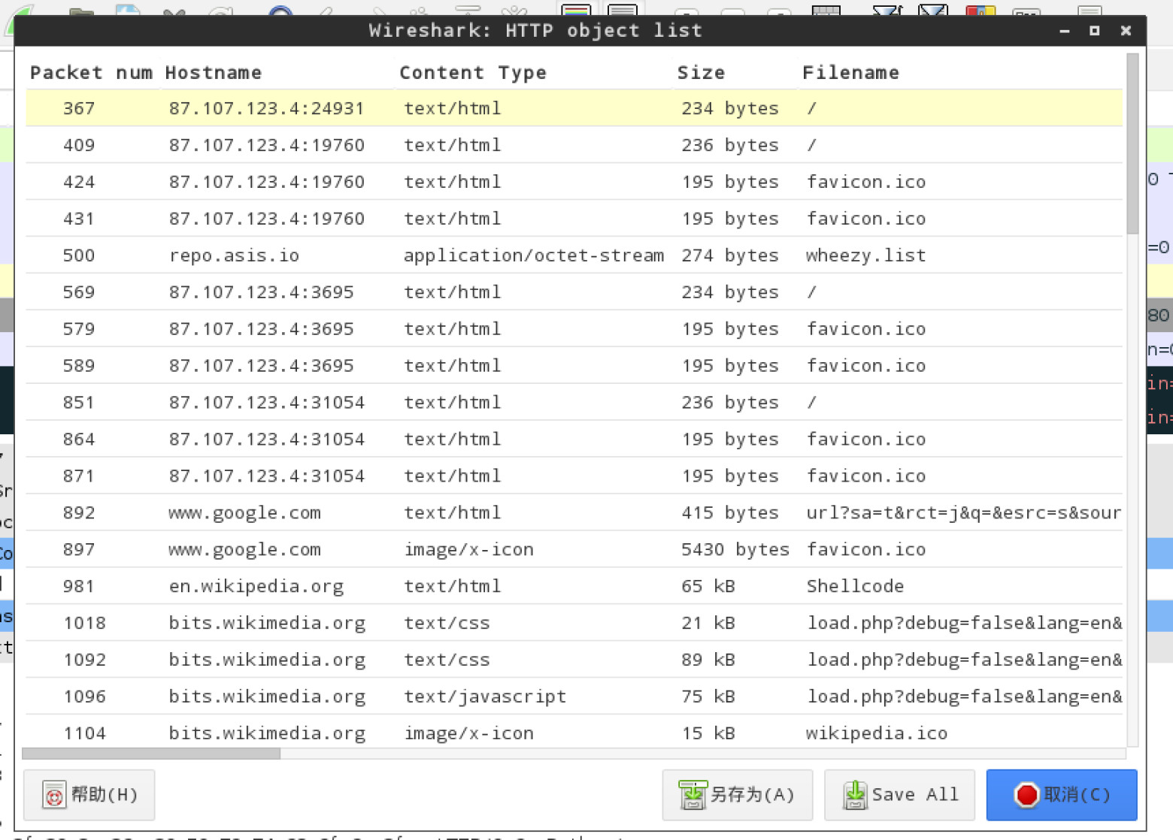Image resolution: width=1173 pixels, height=840 pixels.
Task: Click the 帮助(H) help button
Action: tap(89, 795)
